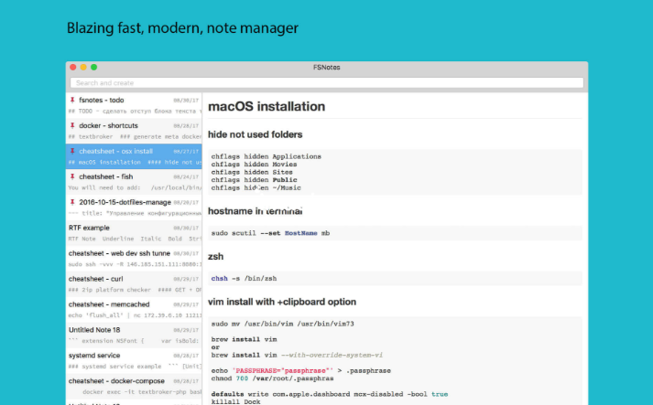Open the cheatsheet - docker-compose note
The image size is (653, 405).
[x=134, y=386]
